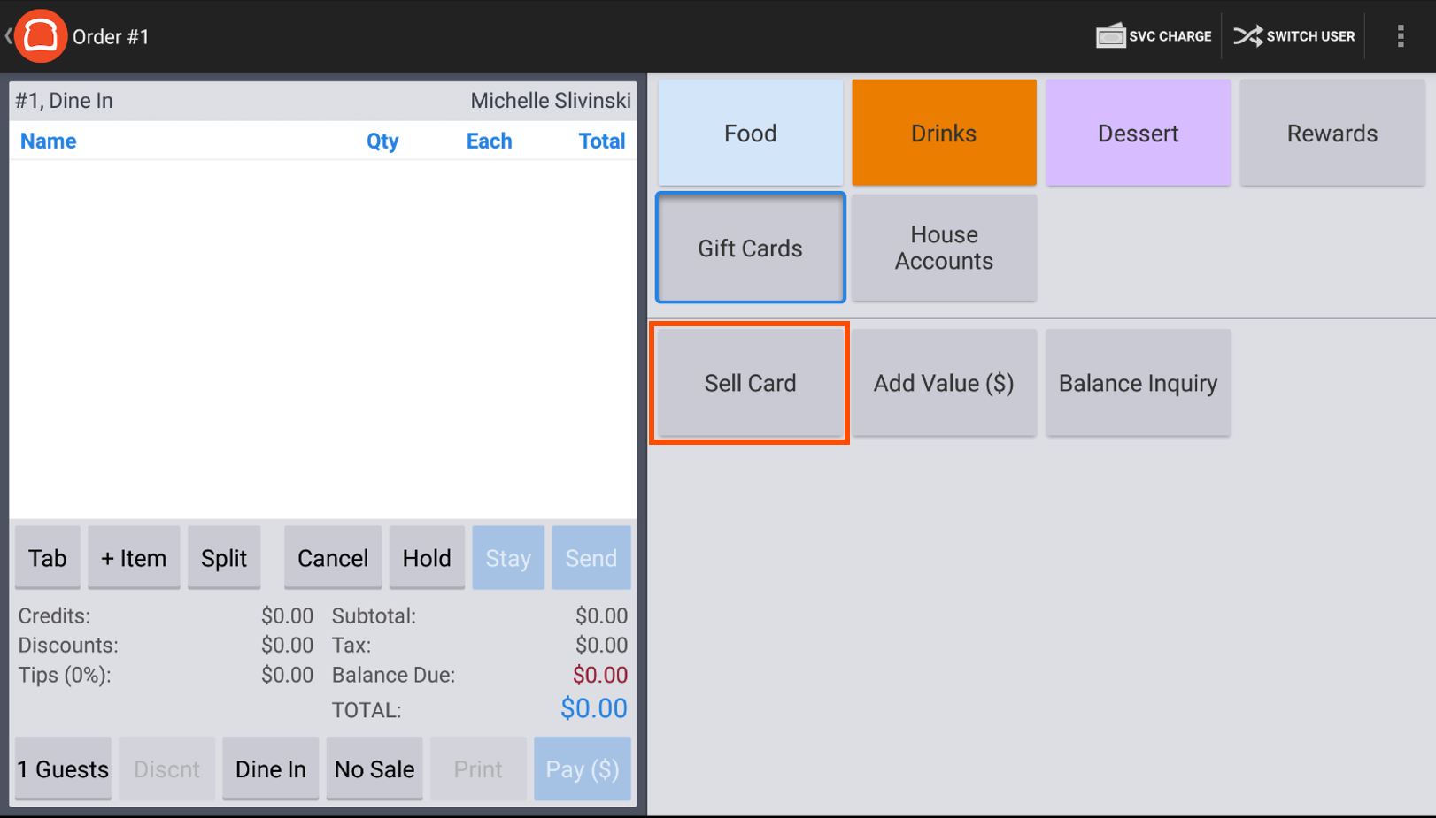Cancel the current order

pos(332,558)
